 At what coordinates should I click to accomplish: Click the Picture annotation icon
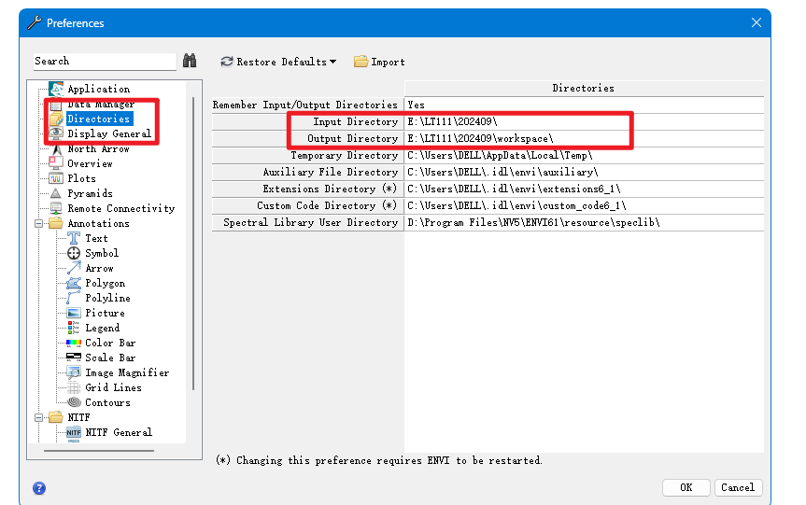74,313
